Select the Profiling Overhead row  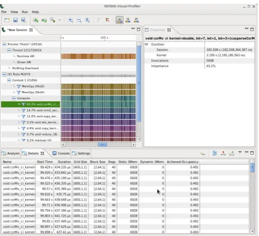coord(31,68)
